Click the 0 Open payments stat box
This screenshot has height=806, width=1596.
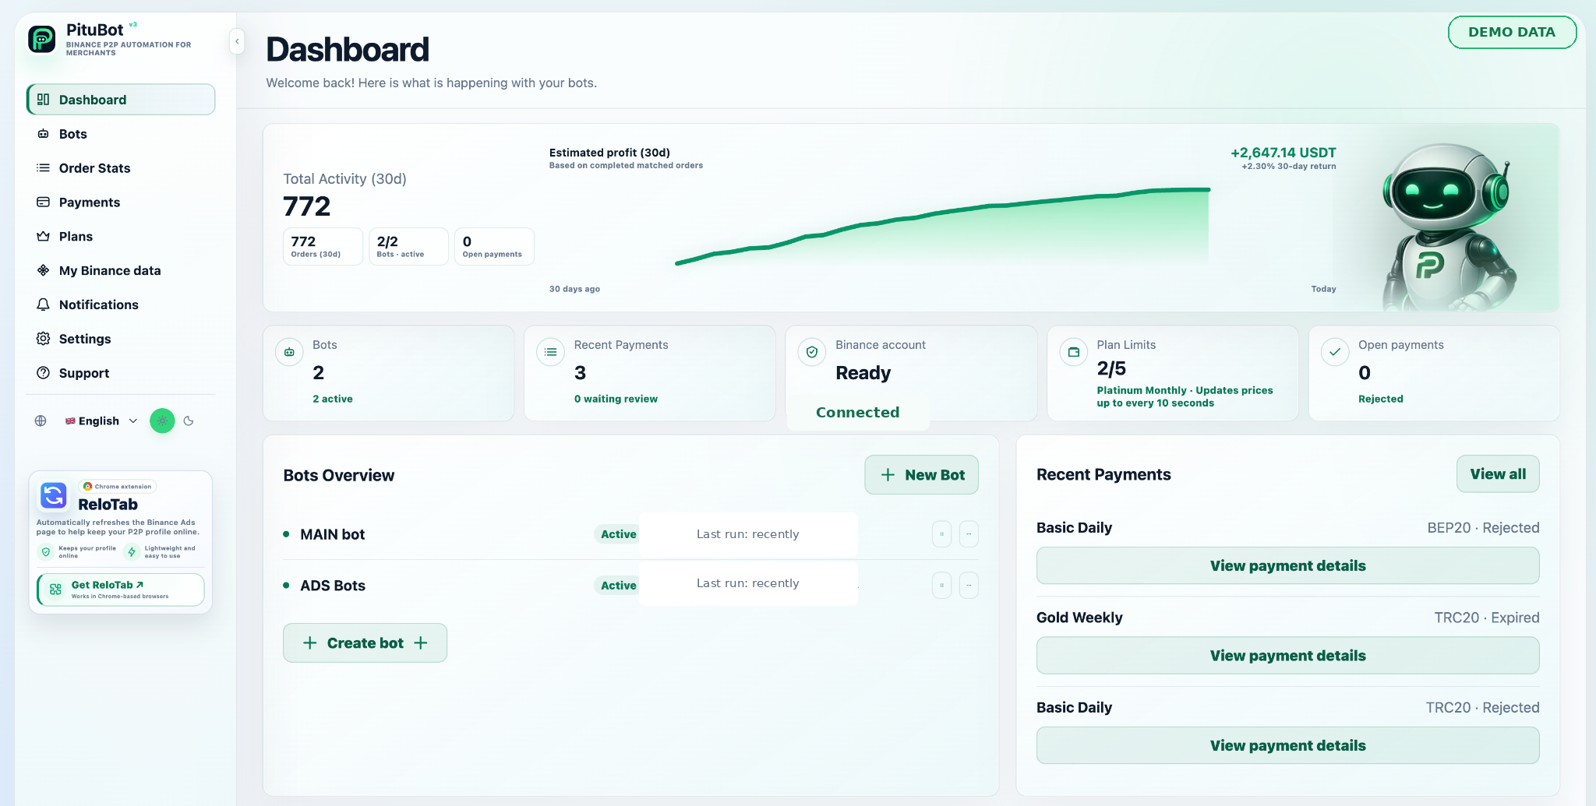494,246
